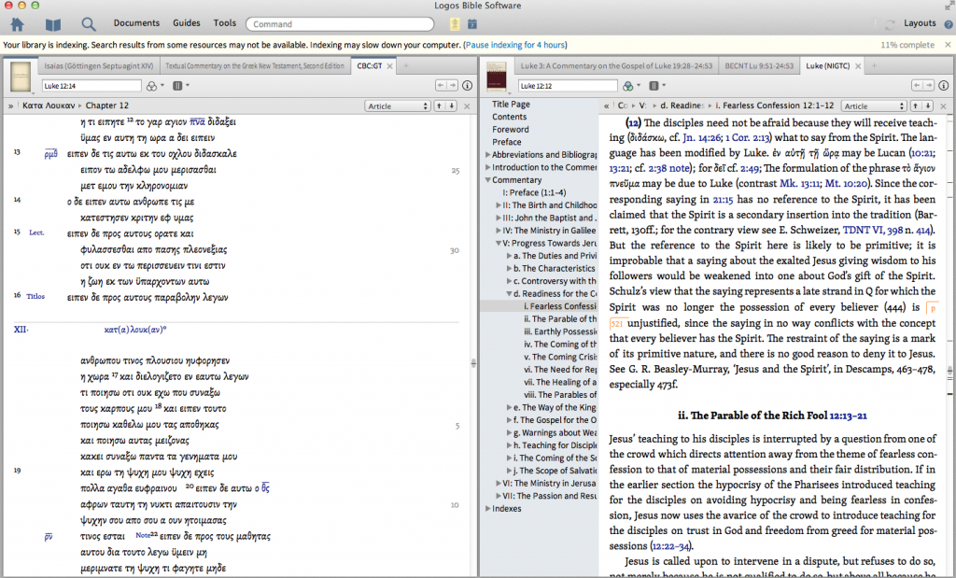The height and width of the screenshot is (578, 956).
Task: Go forward in Luke (NIGTC) history
Action: pos(929,85)
